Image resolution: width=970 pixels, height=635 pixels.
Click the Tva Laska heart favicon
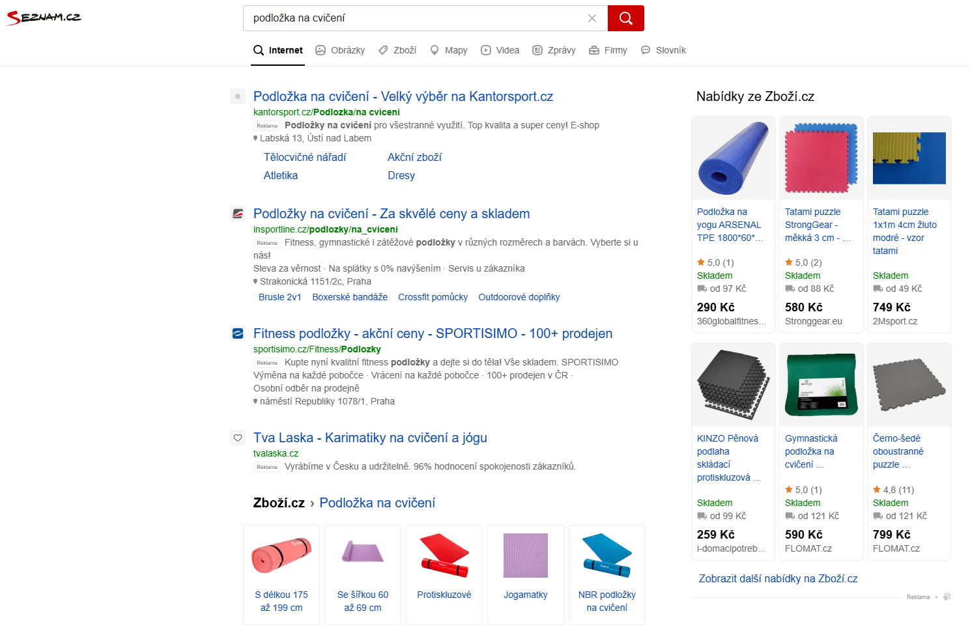(x=238, y=438)
